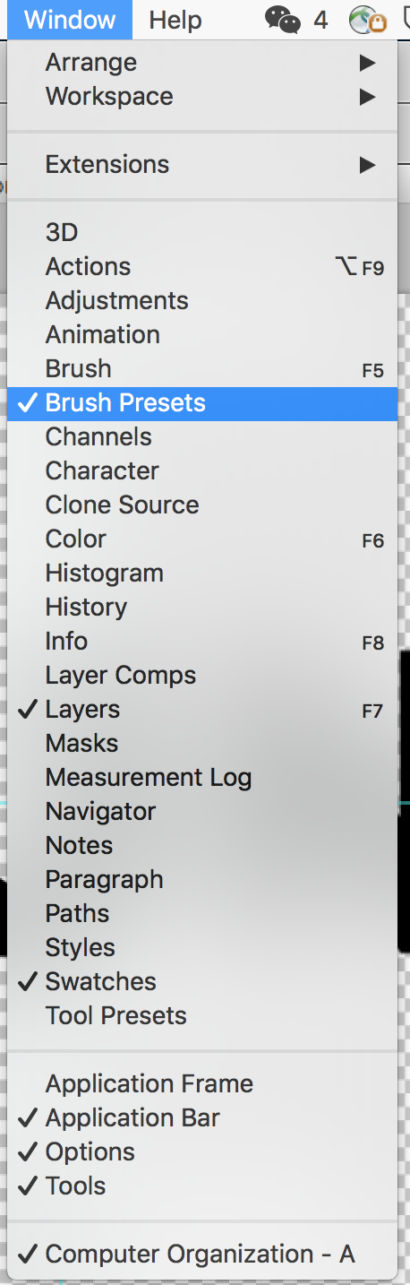Open the Actions panel
This screenshot has width=410, height=1285.
pyautogui.click(x=202, y=267)
